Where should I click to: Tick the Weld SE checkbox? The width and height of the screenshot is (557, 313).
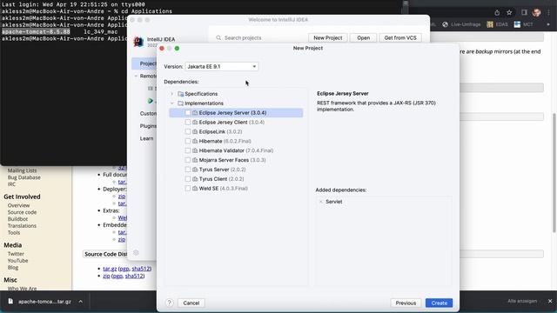pos(188,189)
